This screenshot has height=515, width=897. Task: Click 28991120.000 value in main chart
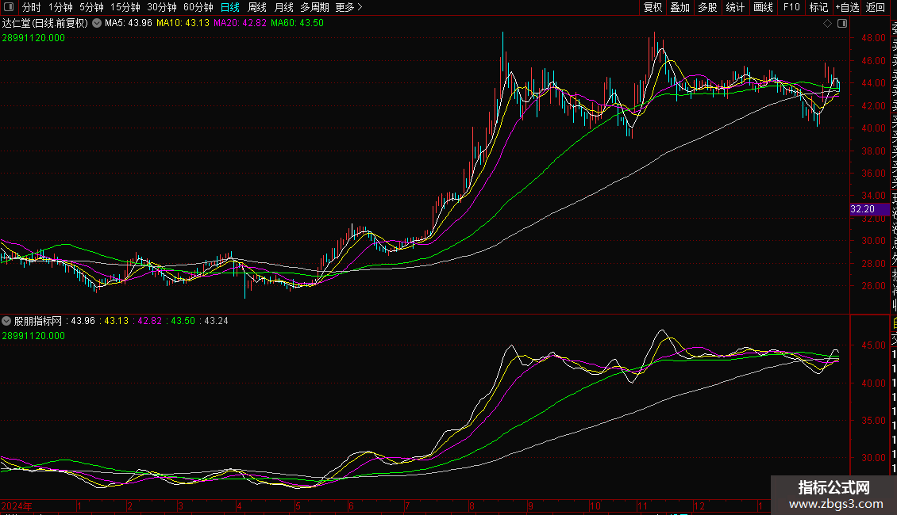(x=34, y=38)
